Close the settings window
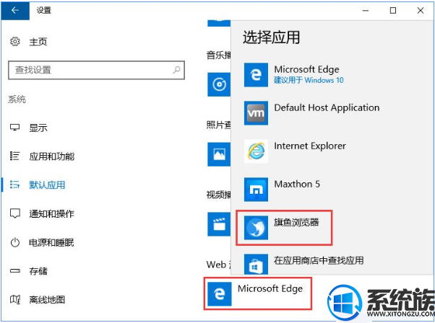 pos(420,11)
